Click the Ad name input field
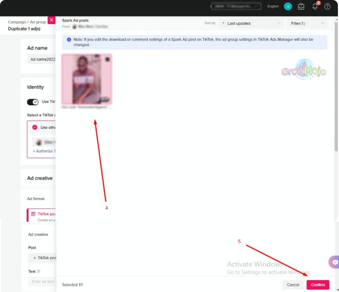This screenshot has height=292, width=339. coord(41,59)
